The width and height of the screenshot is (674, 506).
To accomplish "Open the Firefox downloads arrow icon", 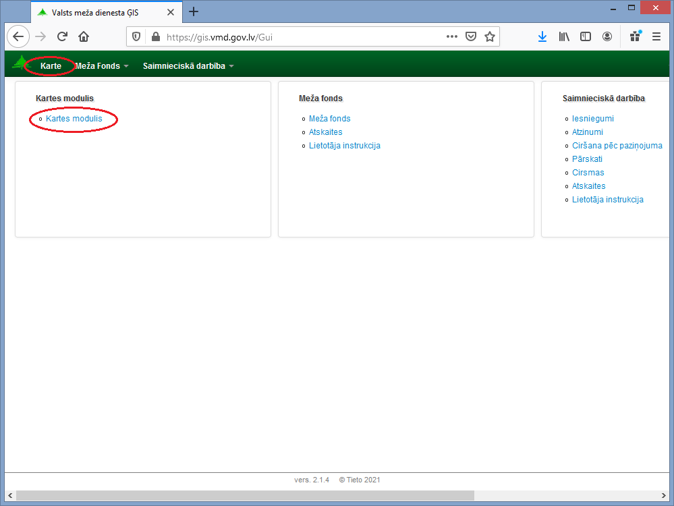I will click(x=542, y=37).
